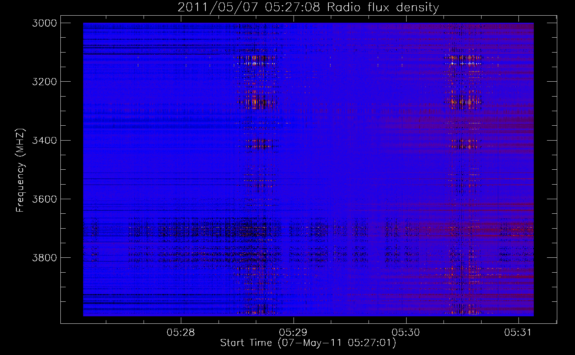Click the 'Frequency (MHZ)' axis title
Viewport: 575px width, 355px height.
pyautogui.click(x=21, y=170)
